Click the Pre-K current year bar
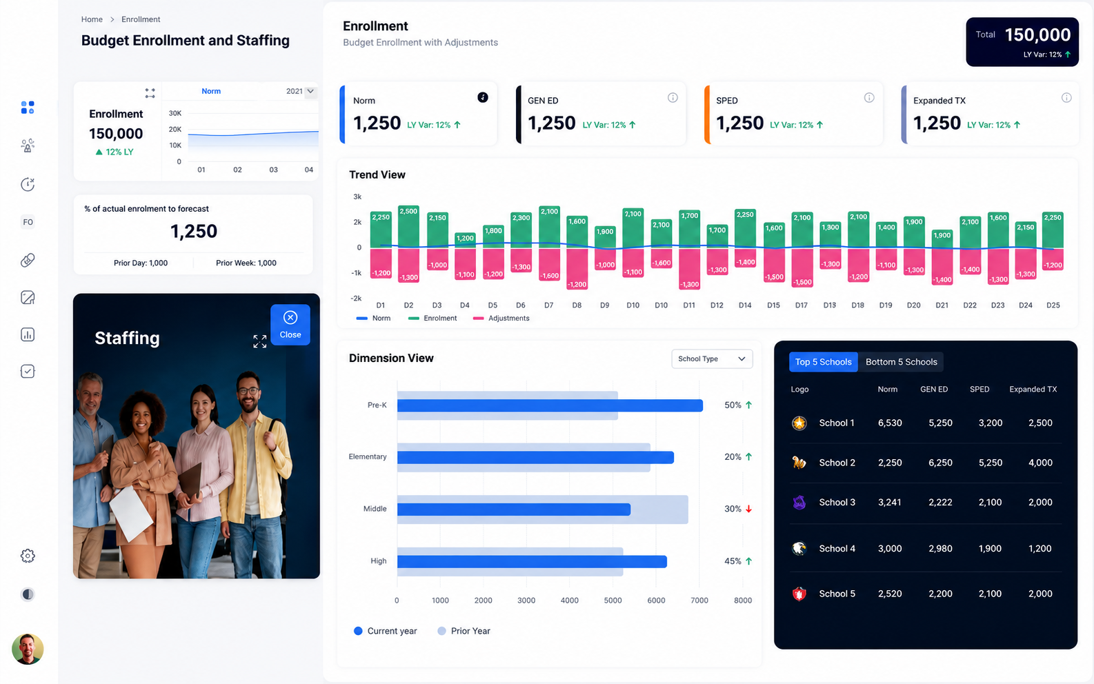This screenshot has width=1094, height=684. [550, 405]
